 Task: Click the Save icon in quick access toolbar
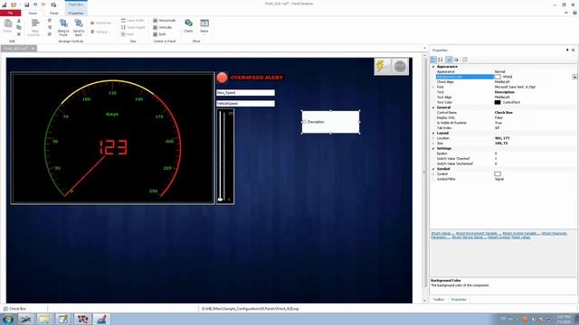[26, 5]
